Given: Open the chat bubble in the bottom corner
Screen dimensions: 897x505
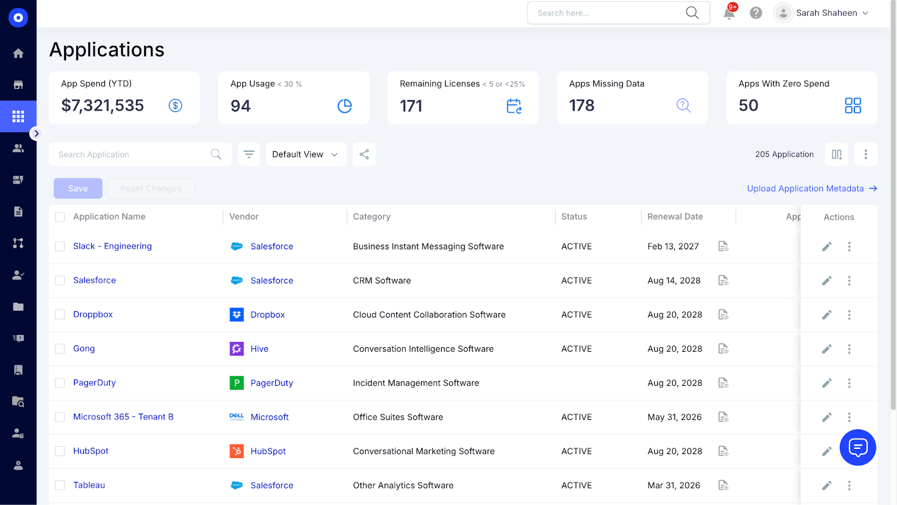Looking at the screenshot, I should [857, 447].
